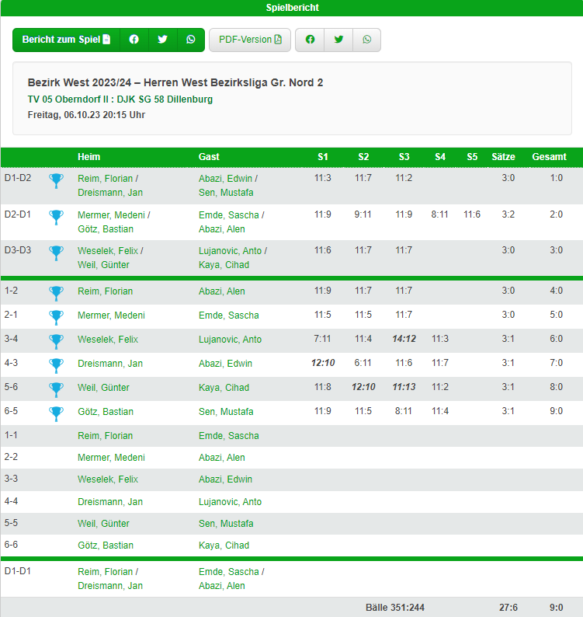
Task: Select Lujanovic, Anto in row 3-4
Action: [x=230, y=340]
